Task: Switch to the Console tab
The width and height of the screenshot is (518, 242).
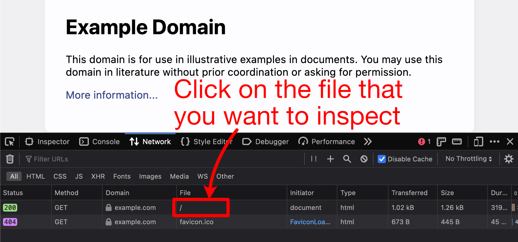Action: coord(100,141)
